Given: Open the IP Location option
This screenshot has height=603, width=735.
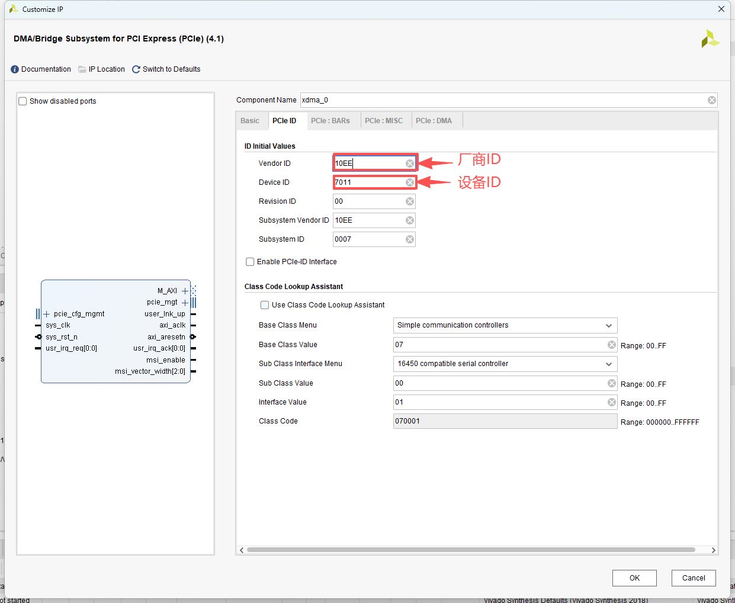Looking at the screenshot, I should pos(107,69).
